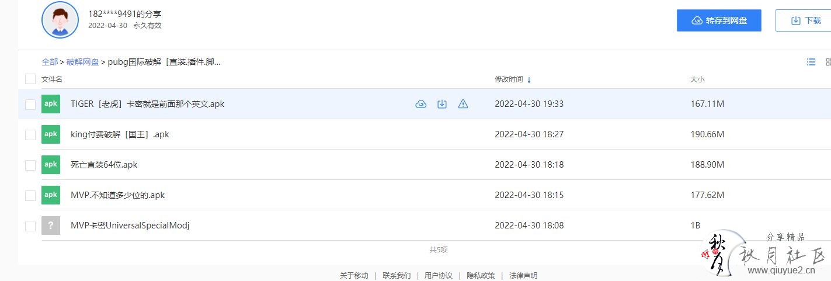Click the sharer's avatar picture
The height and width of the screenshot is (281, 831).
[x=60, y=20]
